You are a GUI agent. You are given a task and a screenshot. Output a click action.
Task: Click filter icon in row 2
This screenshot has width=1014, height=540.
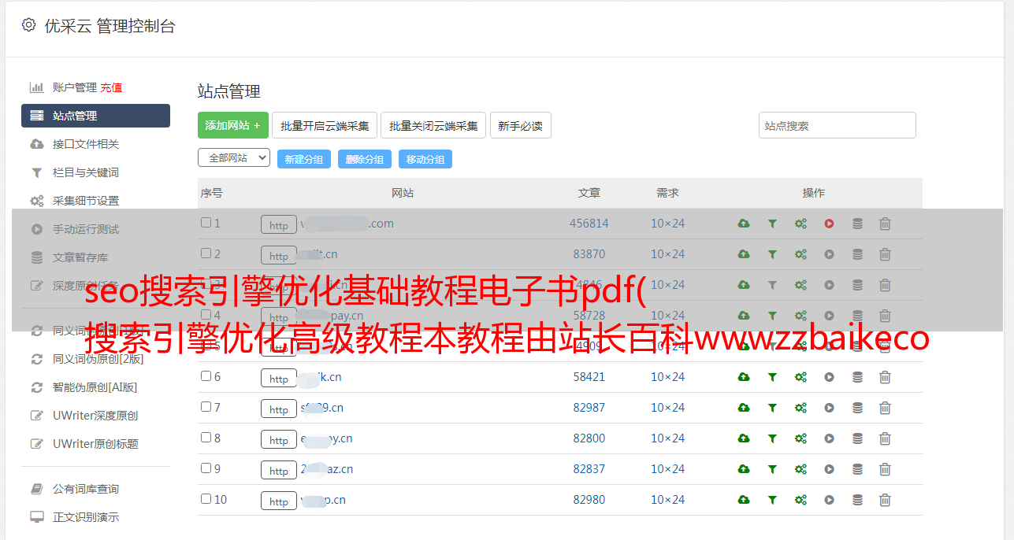click(772, 254)
